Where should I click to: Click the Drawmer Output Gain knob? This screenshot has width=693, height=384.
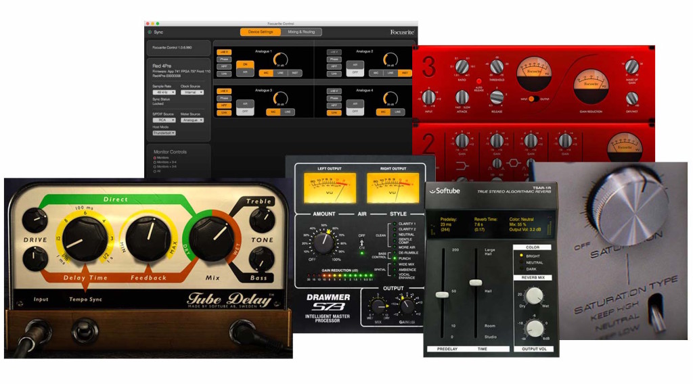pos(407,306)
